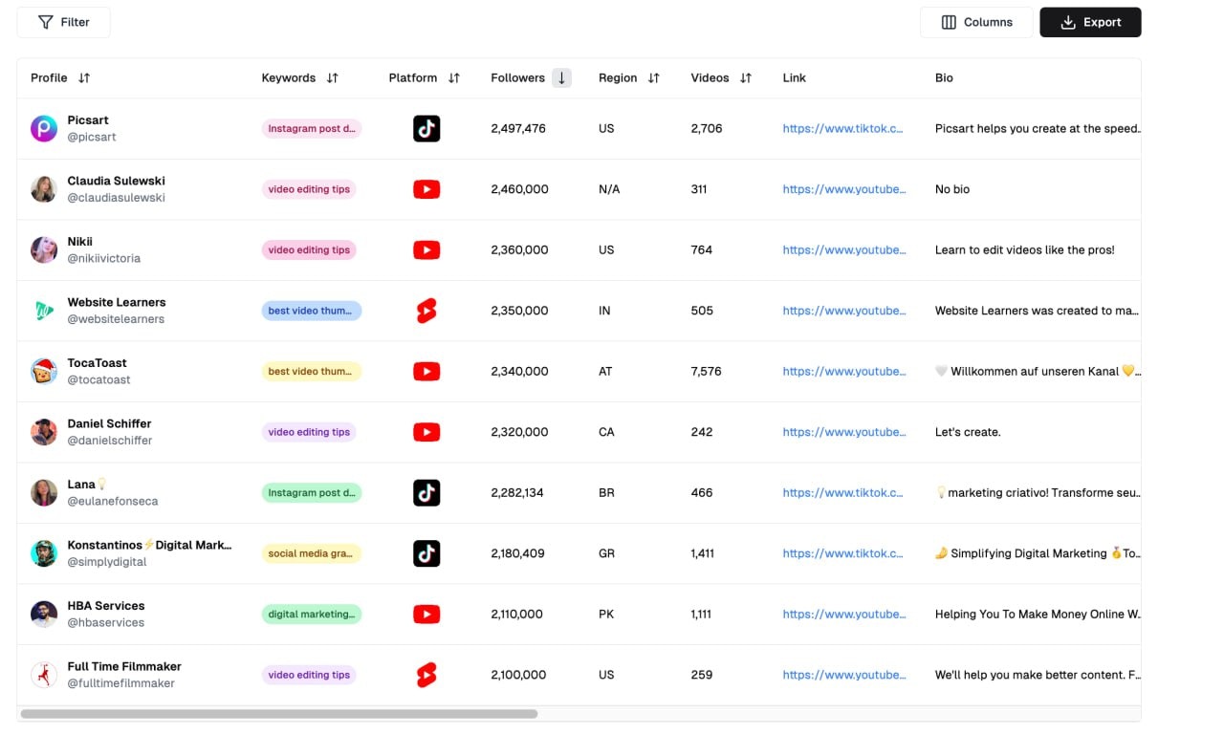Click Website Learners YouTube Shorts icon
This screenshot has height=734, width=1224.
[426, 311]
